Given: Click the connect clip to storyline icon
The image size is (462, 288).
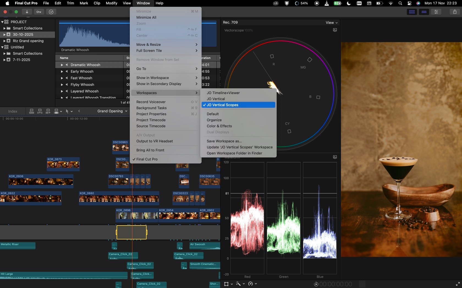Looking at the screenshot, I should (32, 111).
